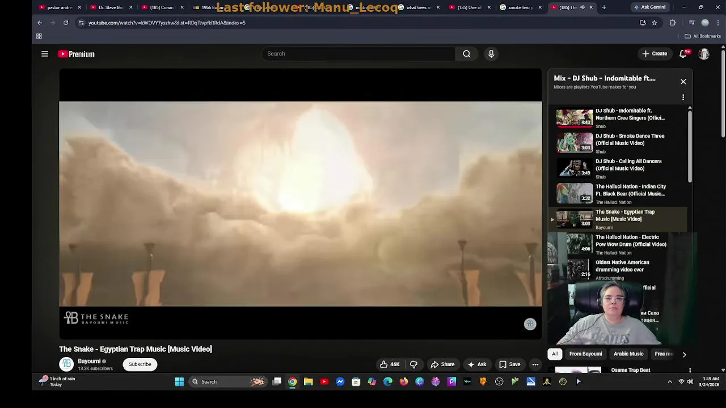726x408 pixels.
Task: Open the Ask AI button
Action: pos(476,364)
